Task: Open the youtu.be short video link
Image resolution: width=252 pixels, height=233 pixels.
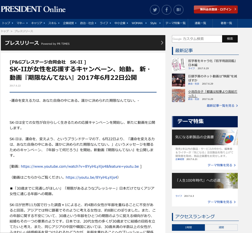Action: (x=91, y=177)
